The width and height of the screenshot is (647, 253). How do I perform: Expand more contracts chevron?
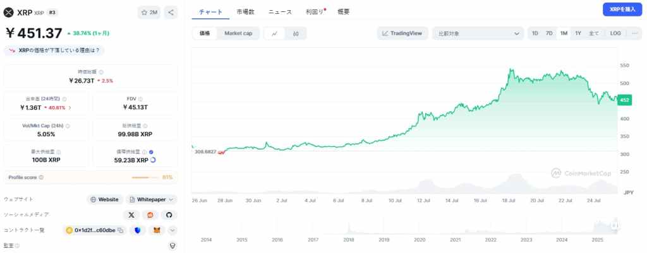click(172, 230)
